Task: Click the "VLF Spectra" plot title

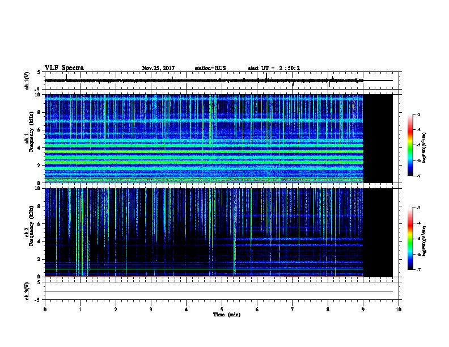Action: point(64,68)
